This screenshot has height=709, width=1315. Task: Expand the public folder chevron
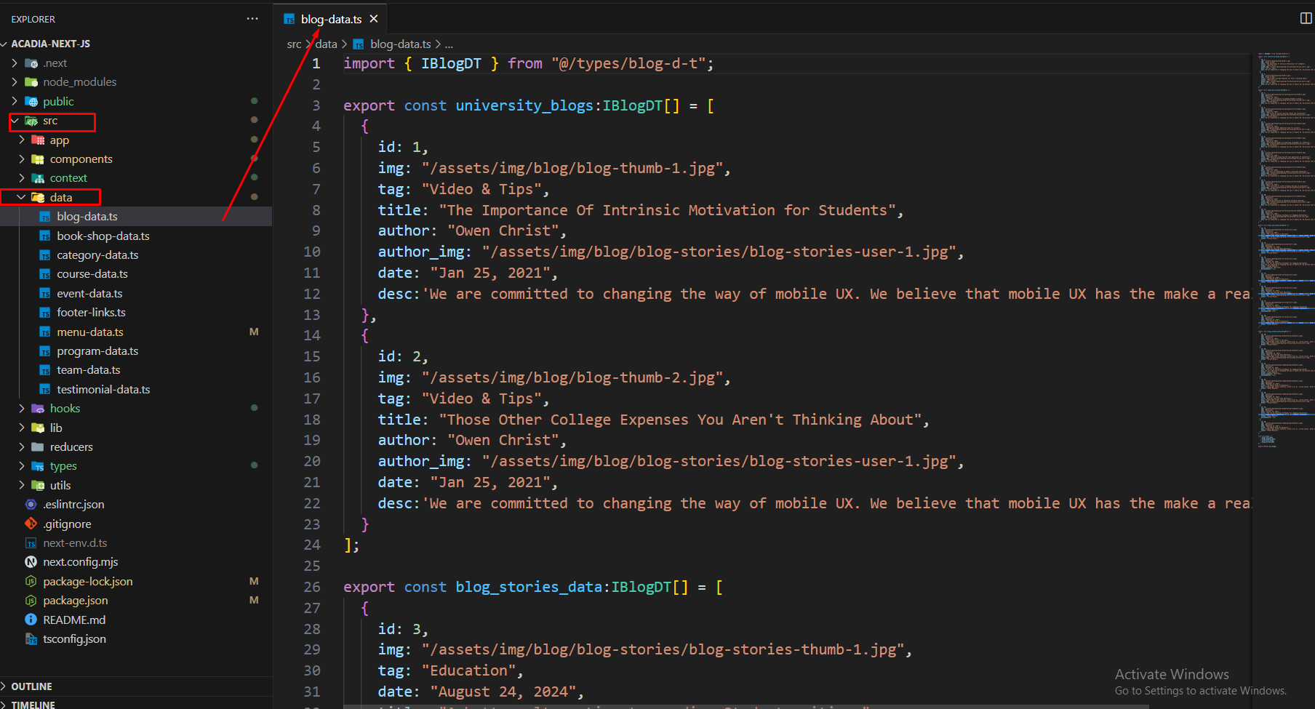[15, 102]
